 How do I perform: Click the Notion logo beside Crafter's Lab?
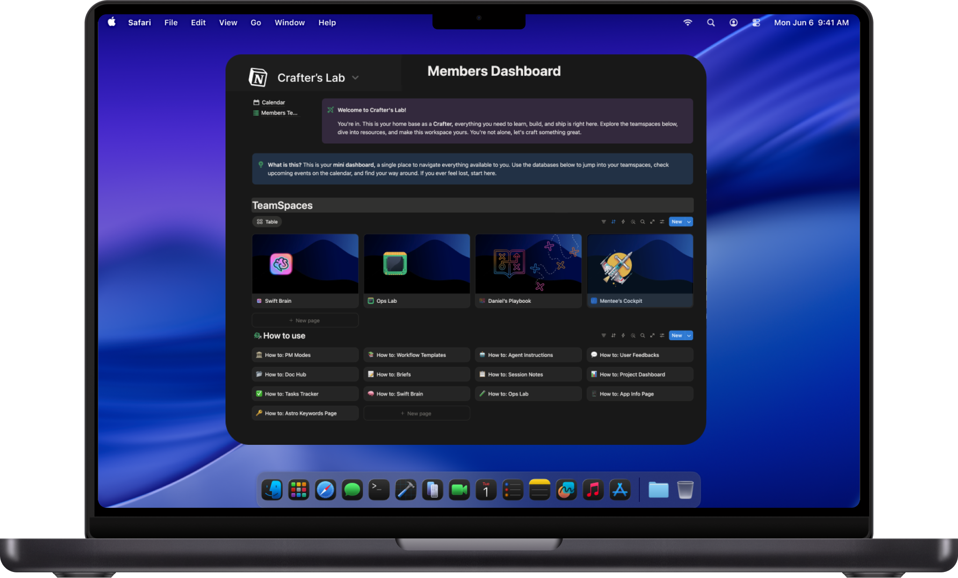click(258, 78)
